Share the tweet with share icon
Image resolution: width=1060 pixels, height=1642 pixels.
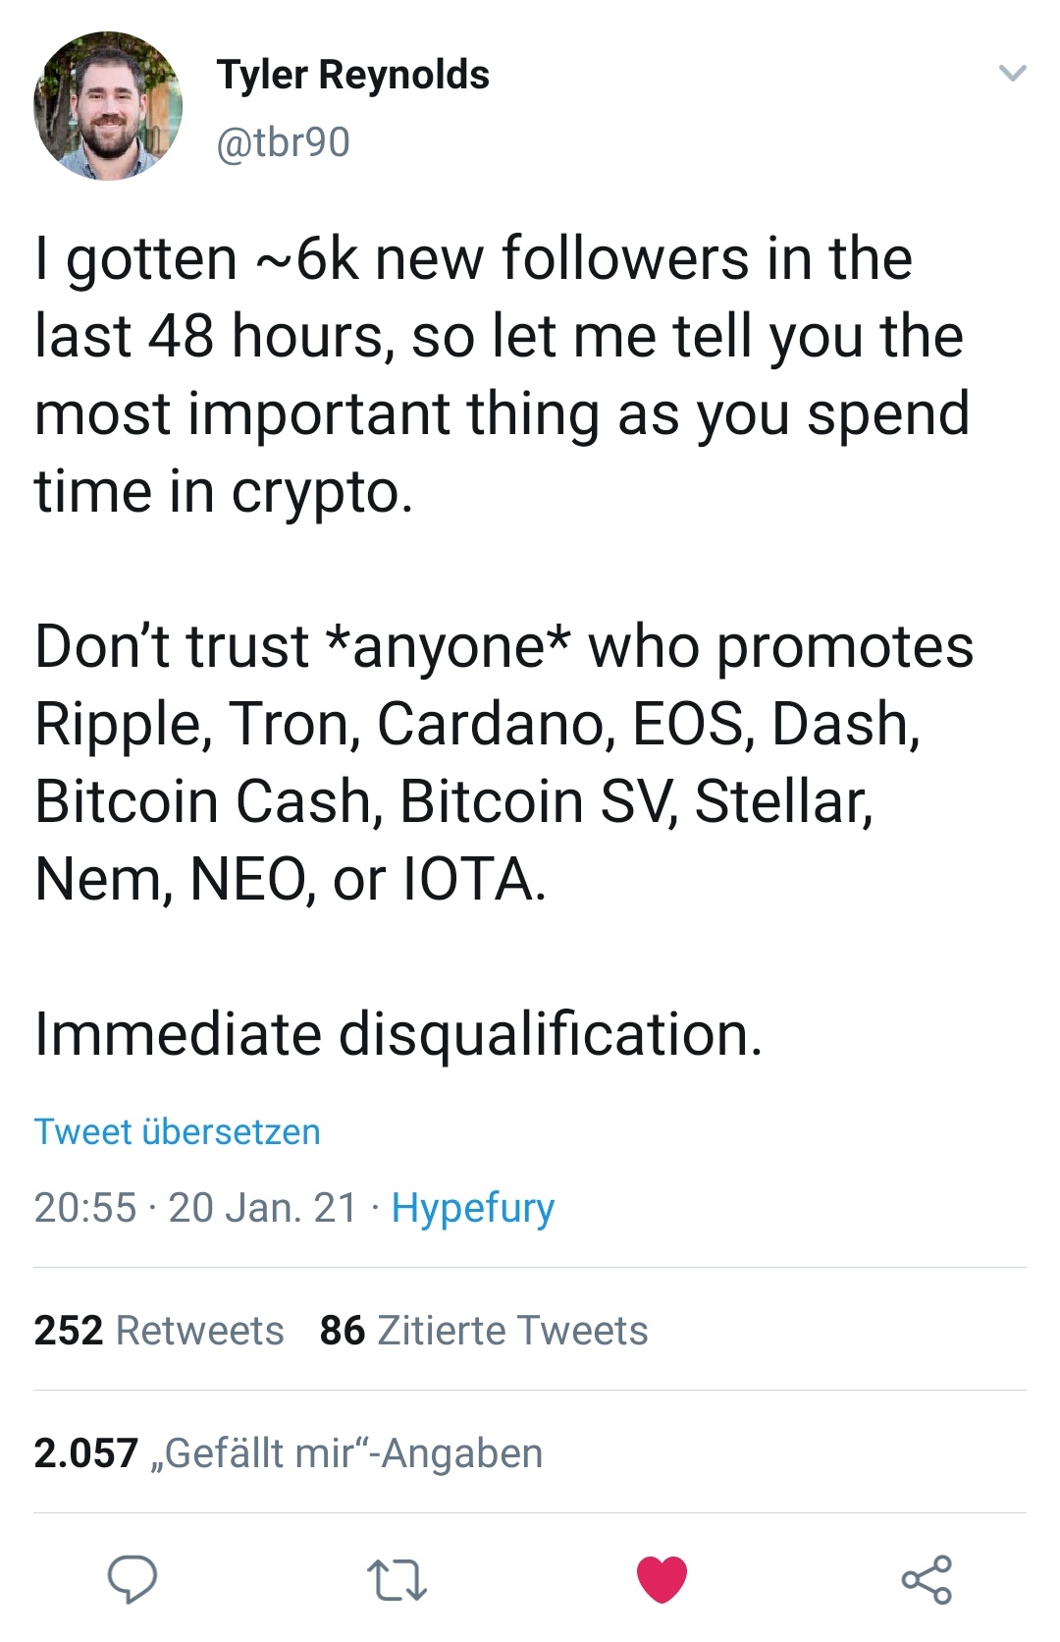point(927,1579)
